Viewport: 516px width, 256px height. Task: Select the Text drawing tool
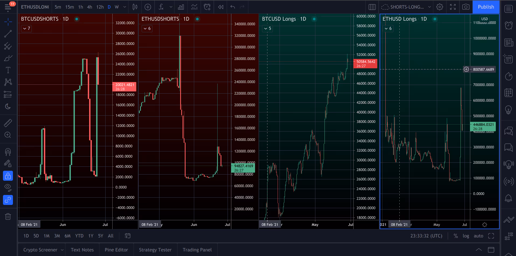tap(8, 70)
